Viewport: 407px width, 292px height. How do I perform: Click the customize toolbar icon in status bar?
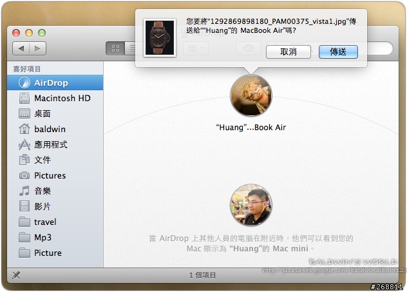pos(16,275)
